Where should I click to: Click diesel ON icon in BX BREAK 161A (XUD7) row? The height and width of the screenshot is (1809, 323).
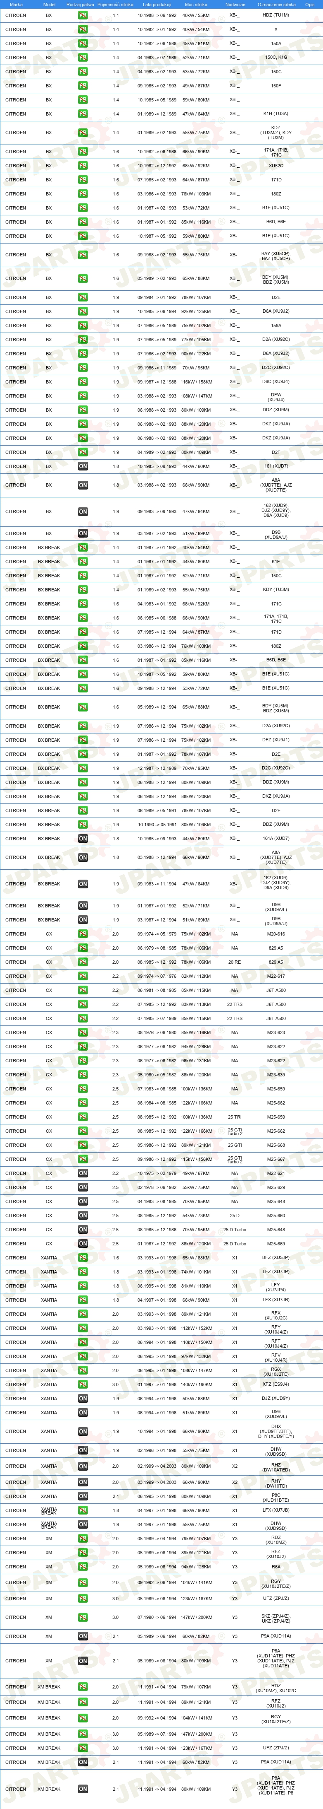(x=83, y=839)
